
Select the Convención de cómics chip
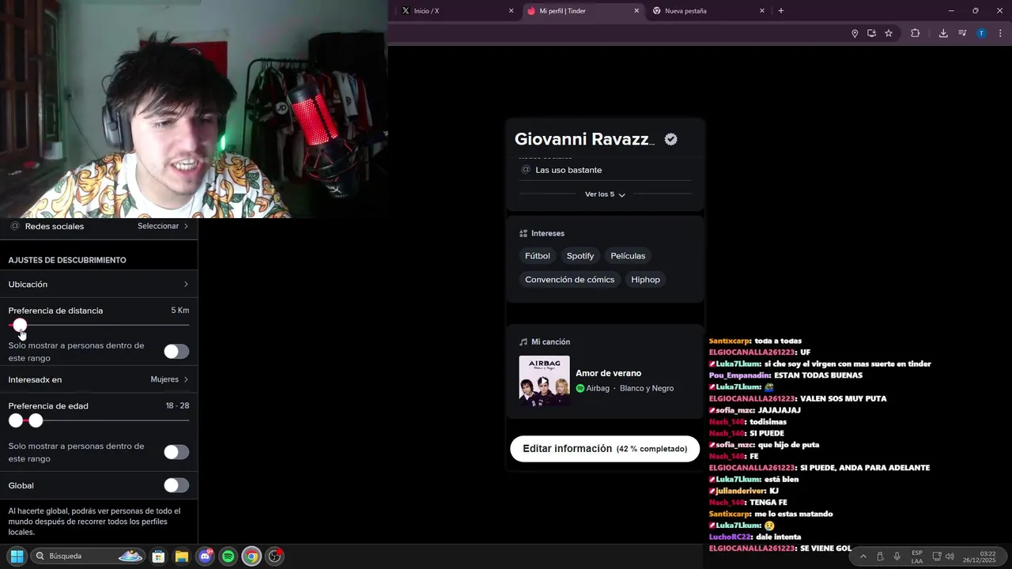click(x=569, y=280)
